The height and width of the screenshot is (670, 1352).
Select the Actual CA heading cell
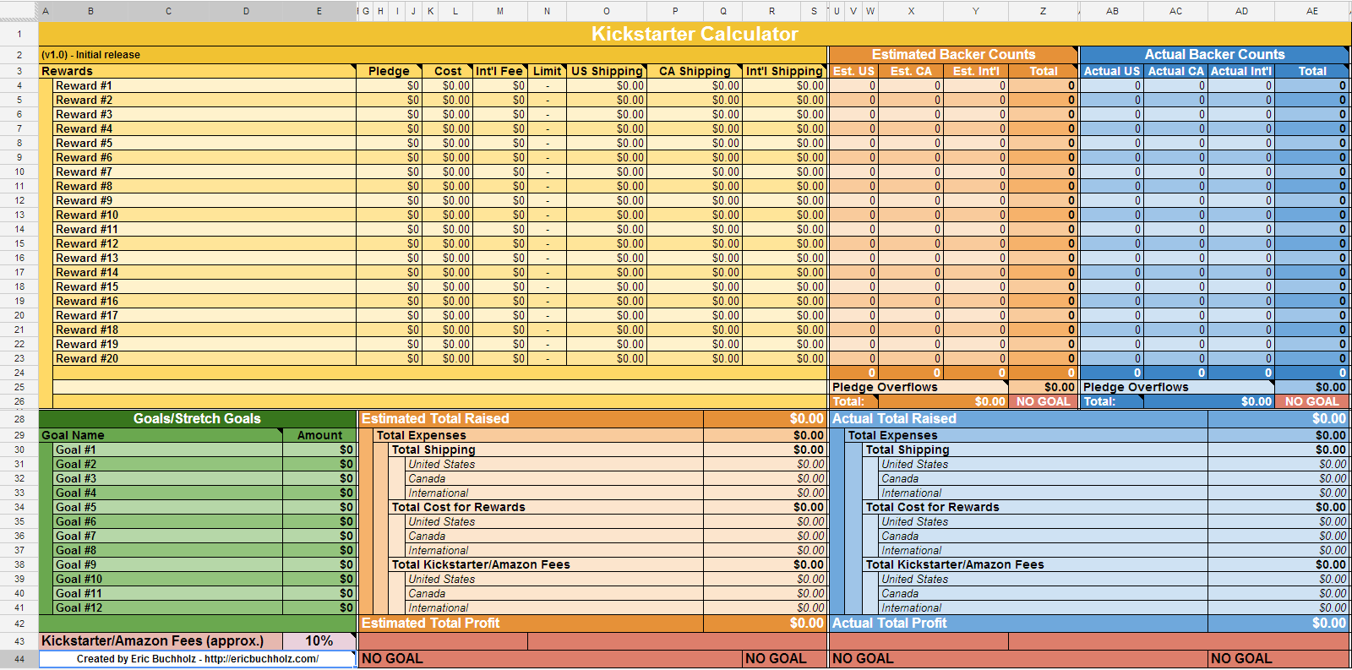click(1176, 72)
